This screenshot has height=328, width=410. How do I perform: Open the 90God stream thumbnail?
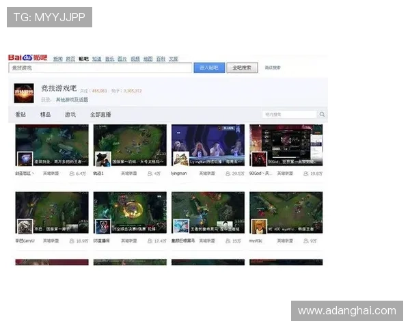click(x=286, y=145)
